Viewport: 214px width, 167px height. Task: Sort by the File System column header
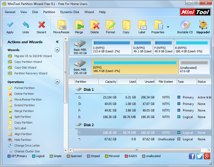click(166, 82)
